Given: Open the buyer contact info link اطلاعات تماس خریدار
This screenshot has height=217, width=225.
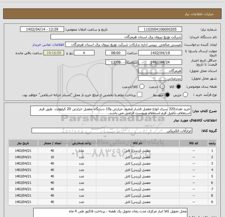Looking at the screenshot, I should [x=48, y=45].
